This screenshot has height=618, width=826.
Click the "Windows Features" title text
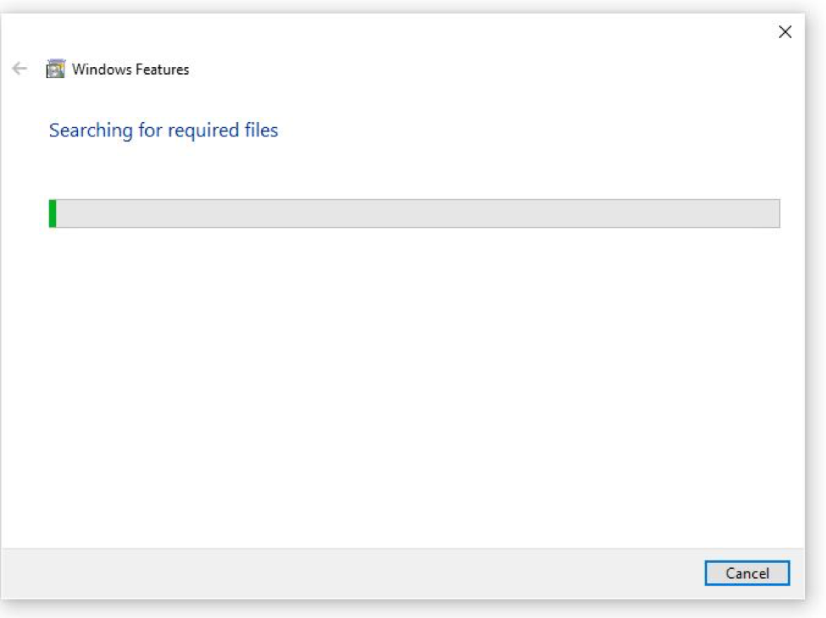click(x=131, y=70)
